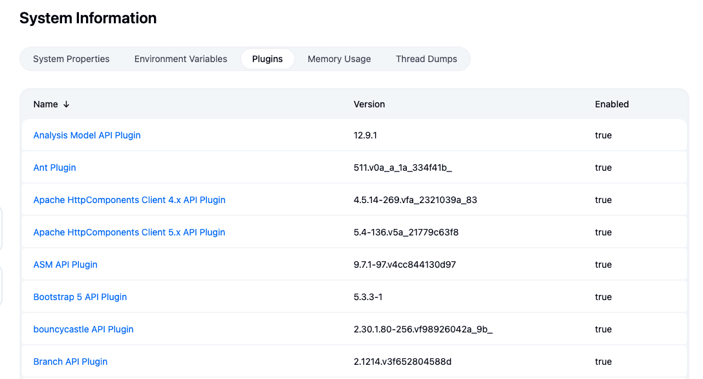The width and height of the screenshot is (703, 379).
Task: Sort the table by Name column header
Action: pos(46,104)
